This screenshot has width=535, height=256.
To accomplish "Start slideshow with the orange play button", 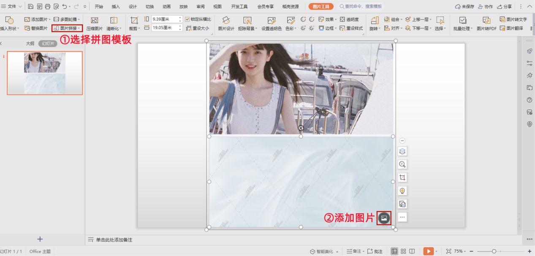I will tap(428, 251).
